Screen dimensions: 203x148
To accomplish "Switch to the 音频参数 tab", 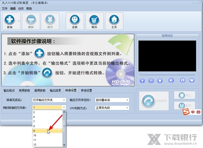I will point(40,90).
